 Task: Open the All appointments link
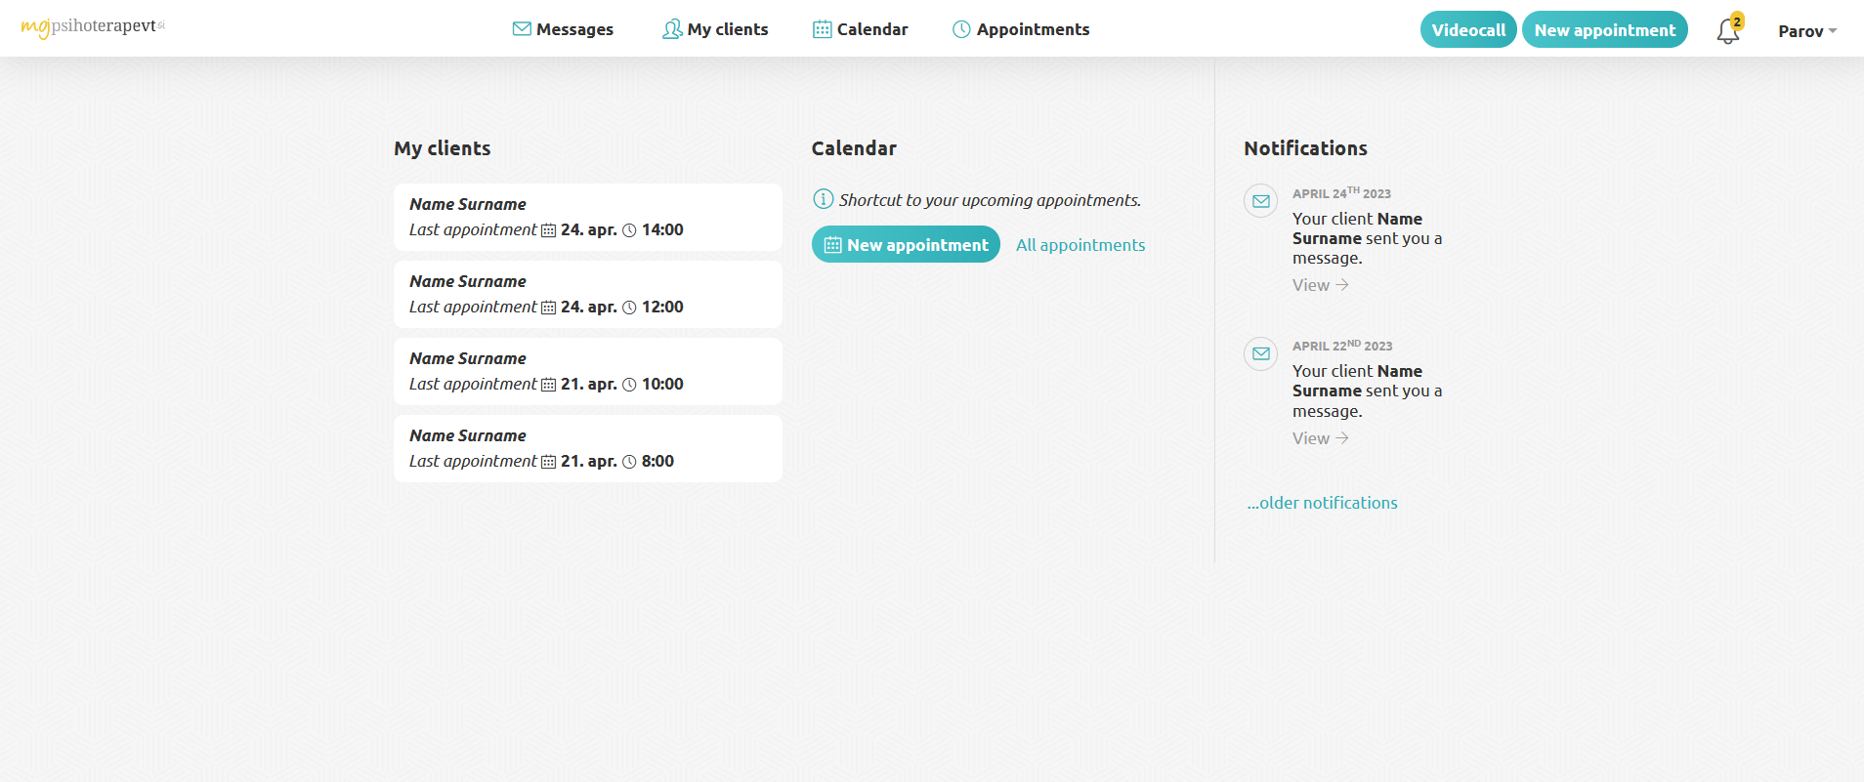click(x=1080, y=245)
